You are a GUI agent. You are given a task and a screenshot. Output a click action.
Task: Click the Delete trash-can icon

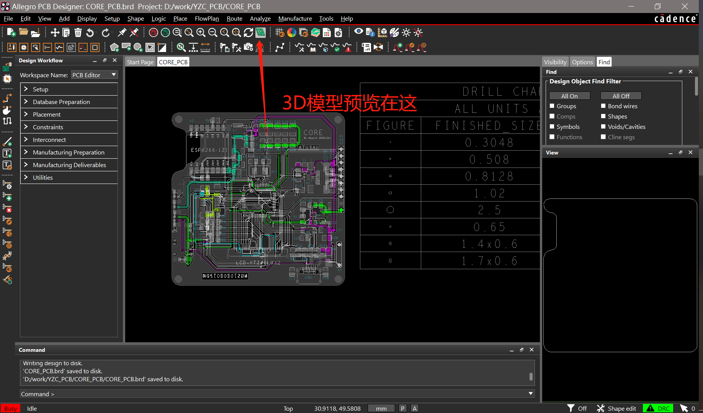78,33
